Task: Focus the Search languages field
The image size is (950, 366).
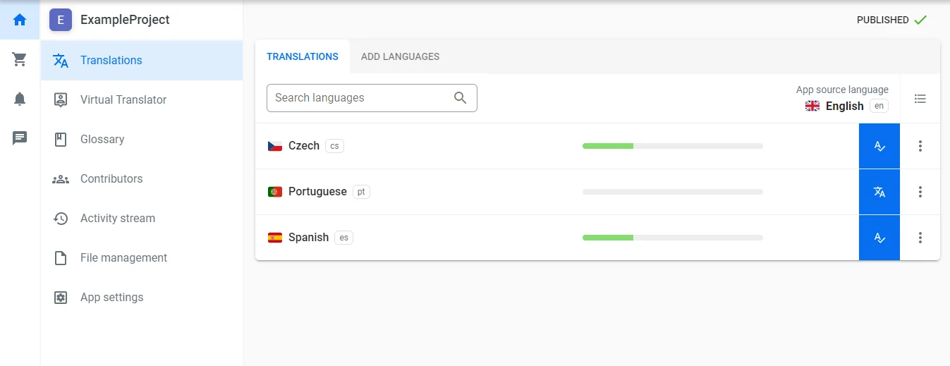Action: click(372, 98)
